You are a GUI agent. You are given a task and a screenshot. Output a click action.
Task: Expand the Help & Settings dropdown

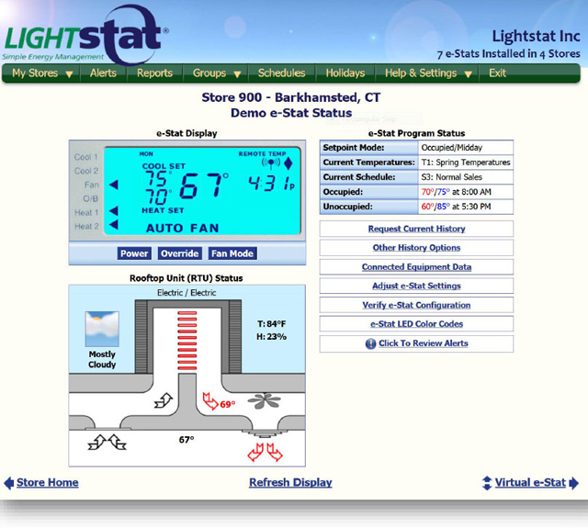tap(428, 73)
